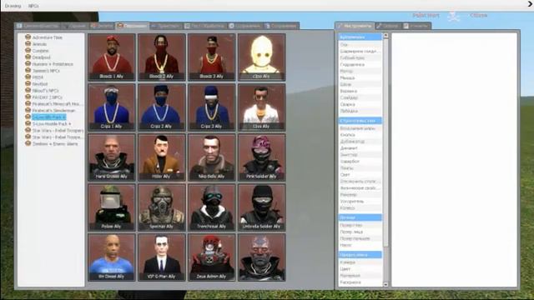Select the Материал (Material) tool
This screenshot has height=300, width=534.
click(360, 276)
